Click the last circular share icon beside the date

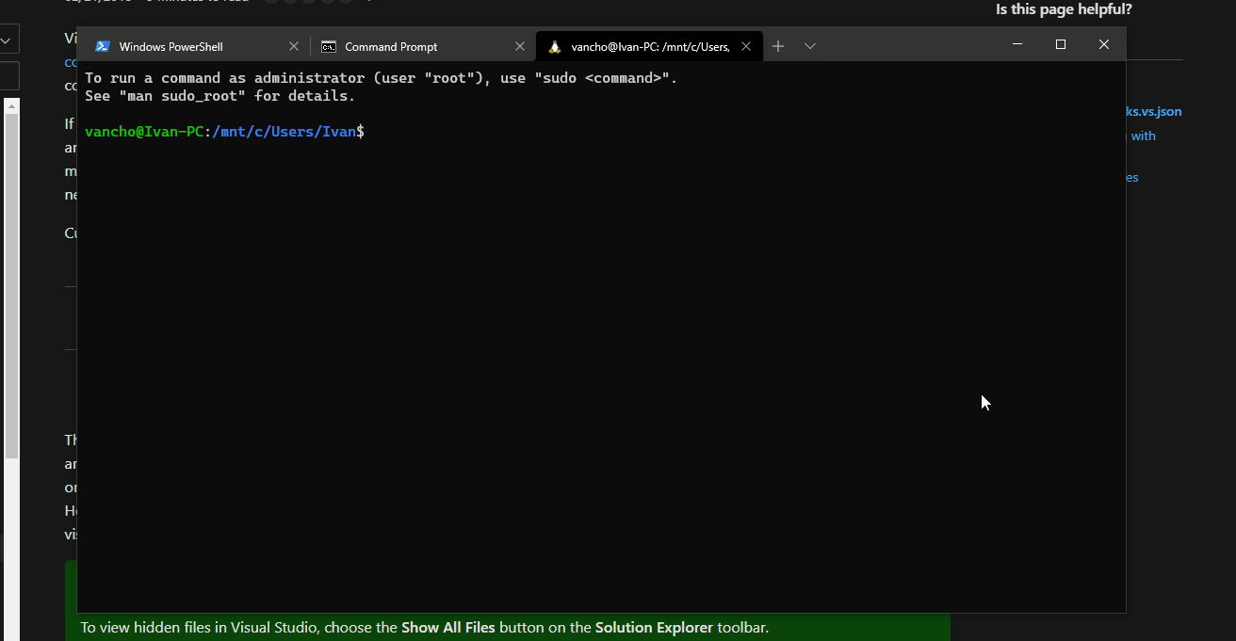point(346,2)
